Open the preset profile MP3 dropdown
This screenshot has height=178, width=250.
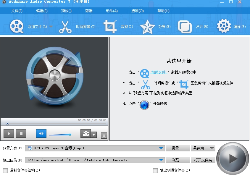161,148
